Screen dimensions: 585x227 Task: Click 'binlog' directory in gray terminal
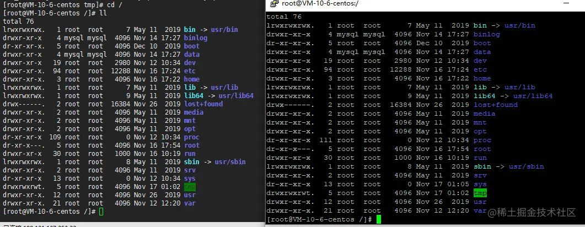[196, 37]
